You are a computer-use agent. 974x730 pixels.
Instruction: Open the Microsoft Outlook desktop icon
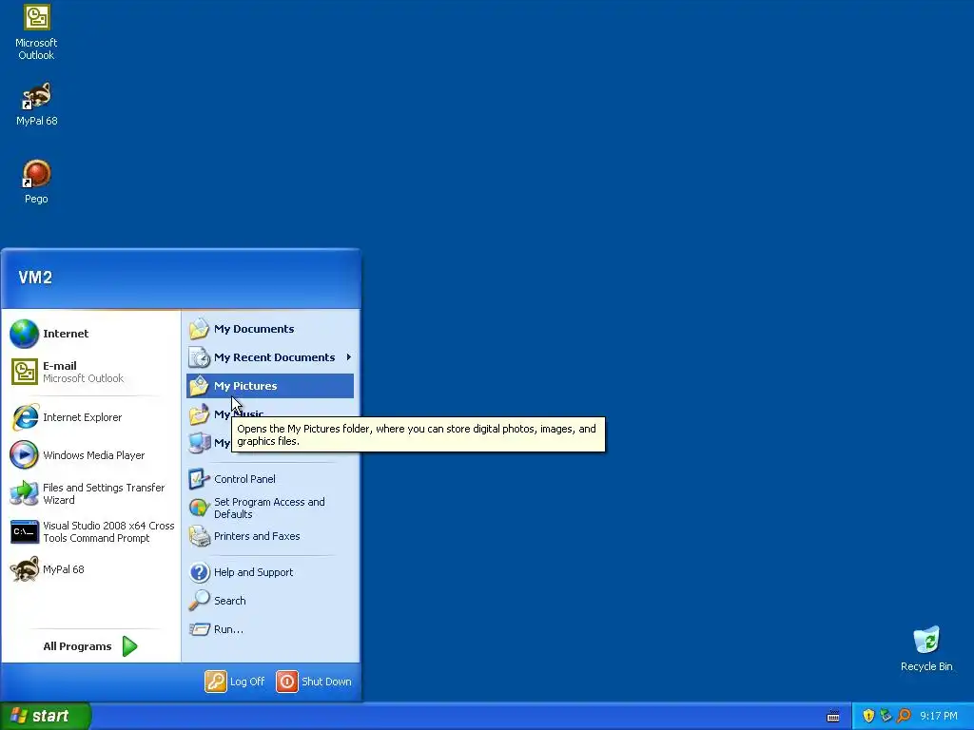pos(36,33)
